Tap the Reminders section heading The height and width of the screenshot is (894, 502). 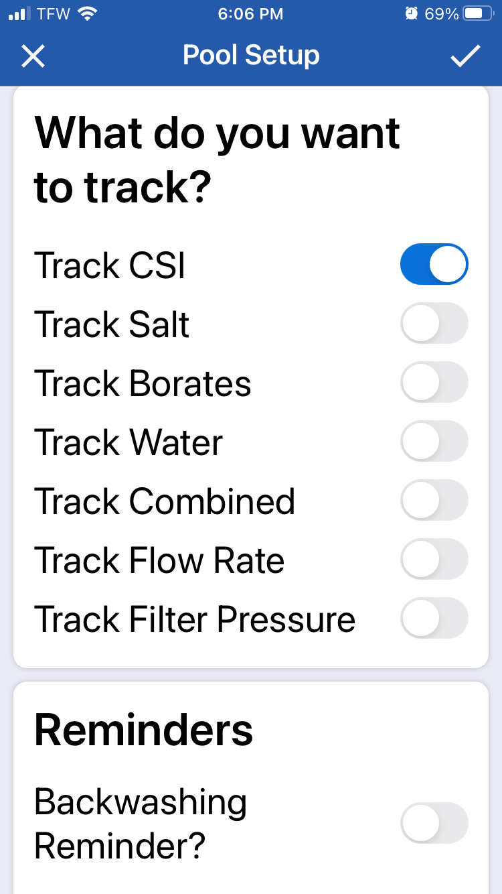pyautogui.click(x=144, y=730)
